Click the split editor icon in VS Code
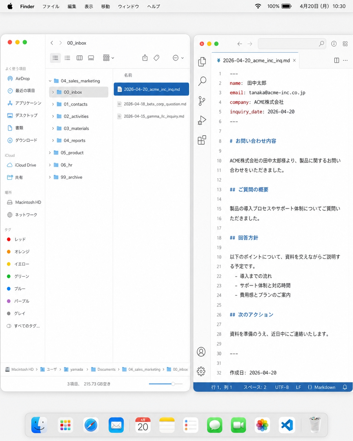 point(336,60)
